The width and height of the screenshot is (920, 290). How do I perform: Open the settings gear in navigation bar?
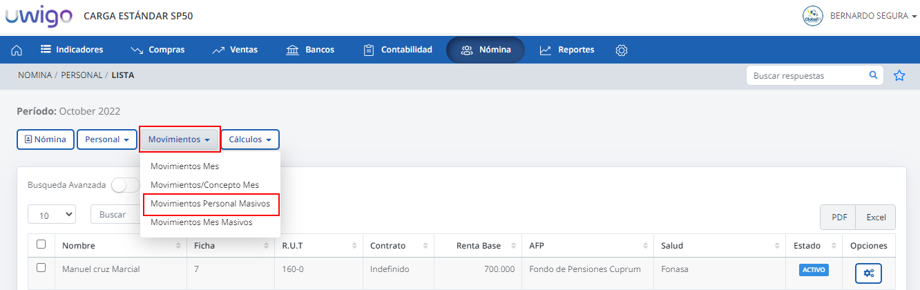(621, 50)
